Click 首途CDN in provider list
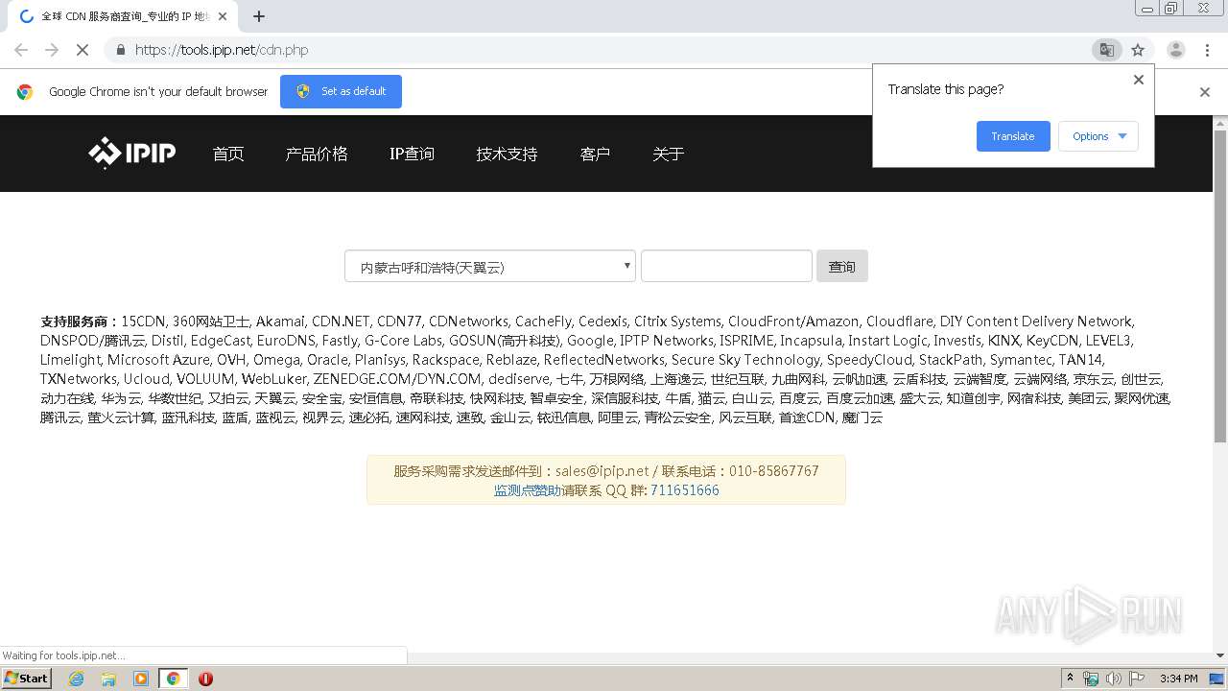The image size is (1228, 691). [x=807, y=417]
